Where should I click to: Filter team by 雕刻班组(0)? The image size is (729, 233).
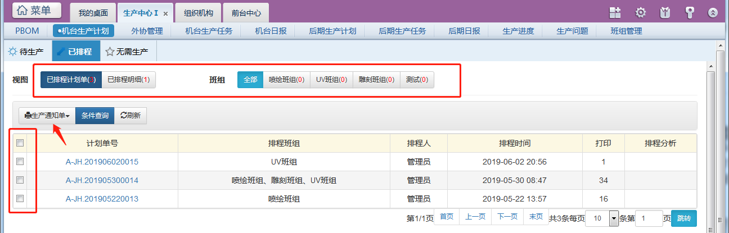376,80
